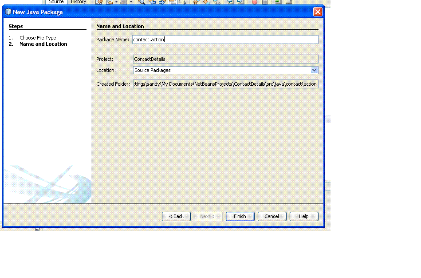Click the 'Steps' heading in the sidebar
Viewport: 421px width, 278px height.
pos(16,26)
